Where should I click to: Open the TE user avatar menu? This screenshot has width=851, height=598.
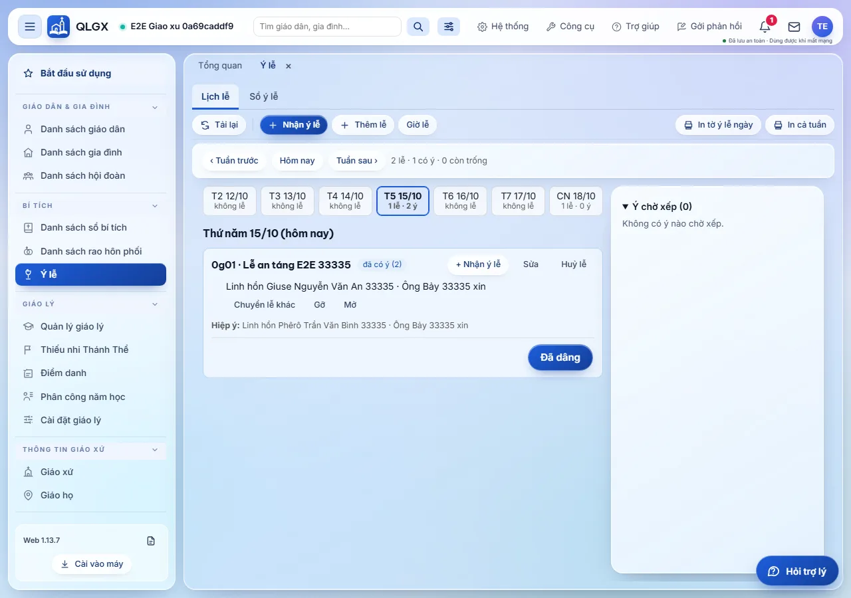pyautogui.click(x=822, y=27)
